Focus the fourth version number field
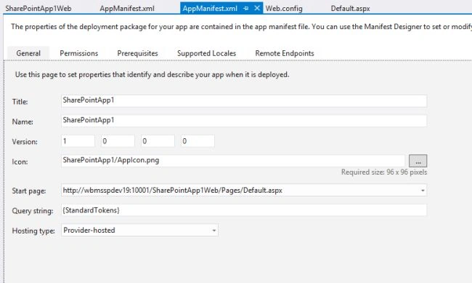 pos(198,141)
